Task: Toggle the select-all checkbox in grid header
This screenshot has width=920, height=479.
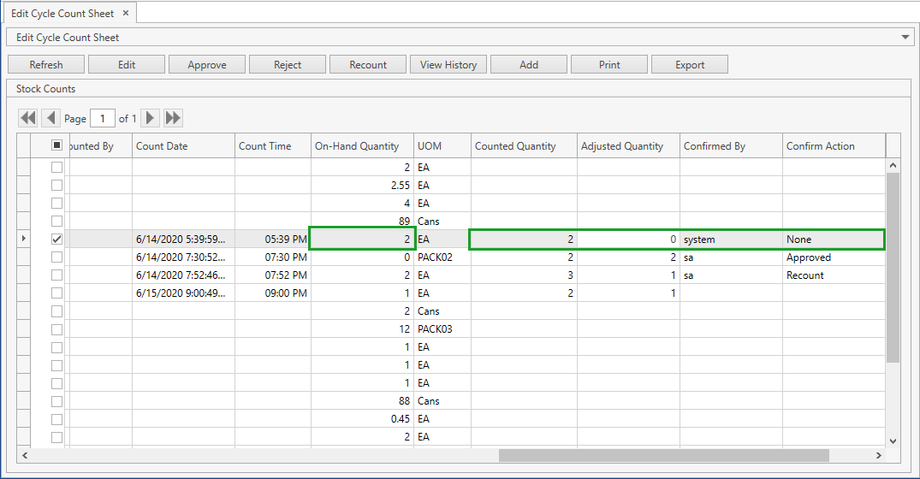Action: (x=57, y=146)
